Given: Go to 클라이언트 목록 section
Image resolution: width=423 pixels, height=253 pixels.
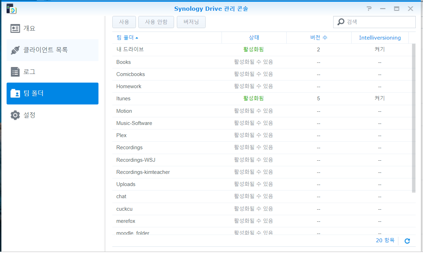Looking at the screenshot, I should (52, 50).
